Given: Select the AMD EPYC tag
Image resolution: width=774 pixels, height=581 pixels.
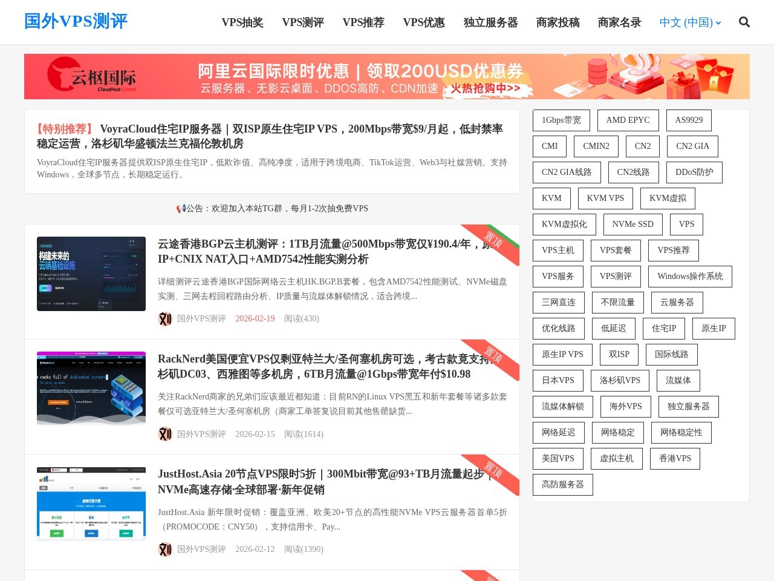Looking at the screenshot, I should coord(628,120).
